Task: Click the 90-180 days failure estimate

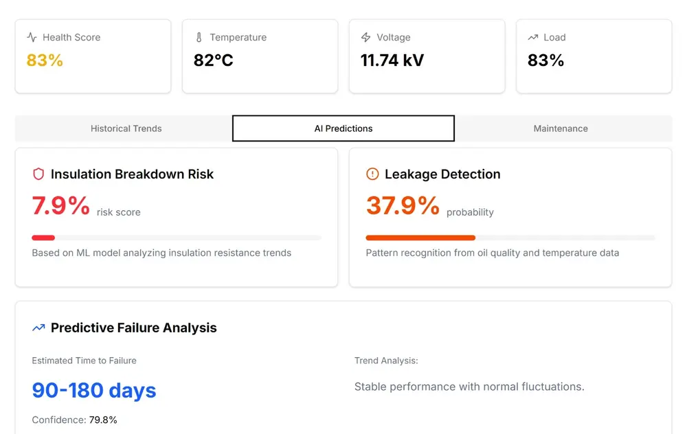Action: coord(93,390)
